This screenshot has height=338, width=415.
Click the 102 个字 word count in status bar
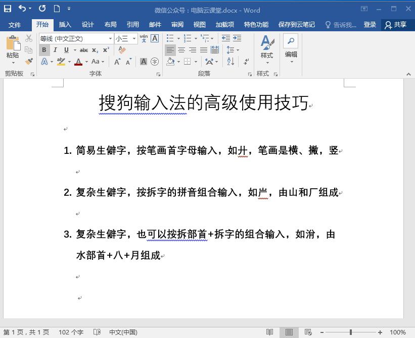[x=71, y=332]
